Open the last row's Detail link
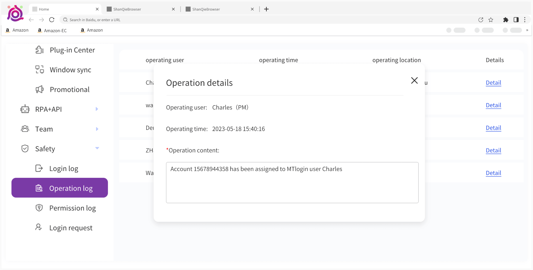The image size is (533, 270). (x=493, y=173)
